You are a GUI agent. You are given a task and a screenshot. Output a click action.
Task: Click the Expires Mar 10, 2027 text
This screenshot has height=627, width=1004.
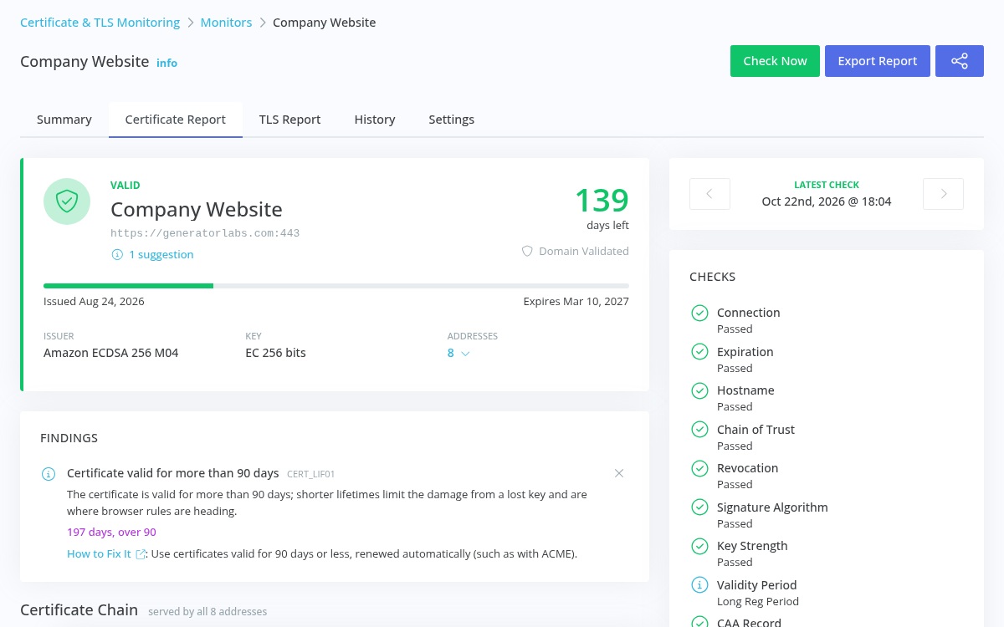click(x=576, y=301)
